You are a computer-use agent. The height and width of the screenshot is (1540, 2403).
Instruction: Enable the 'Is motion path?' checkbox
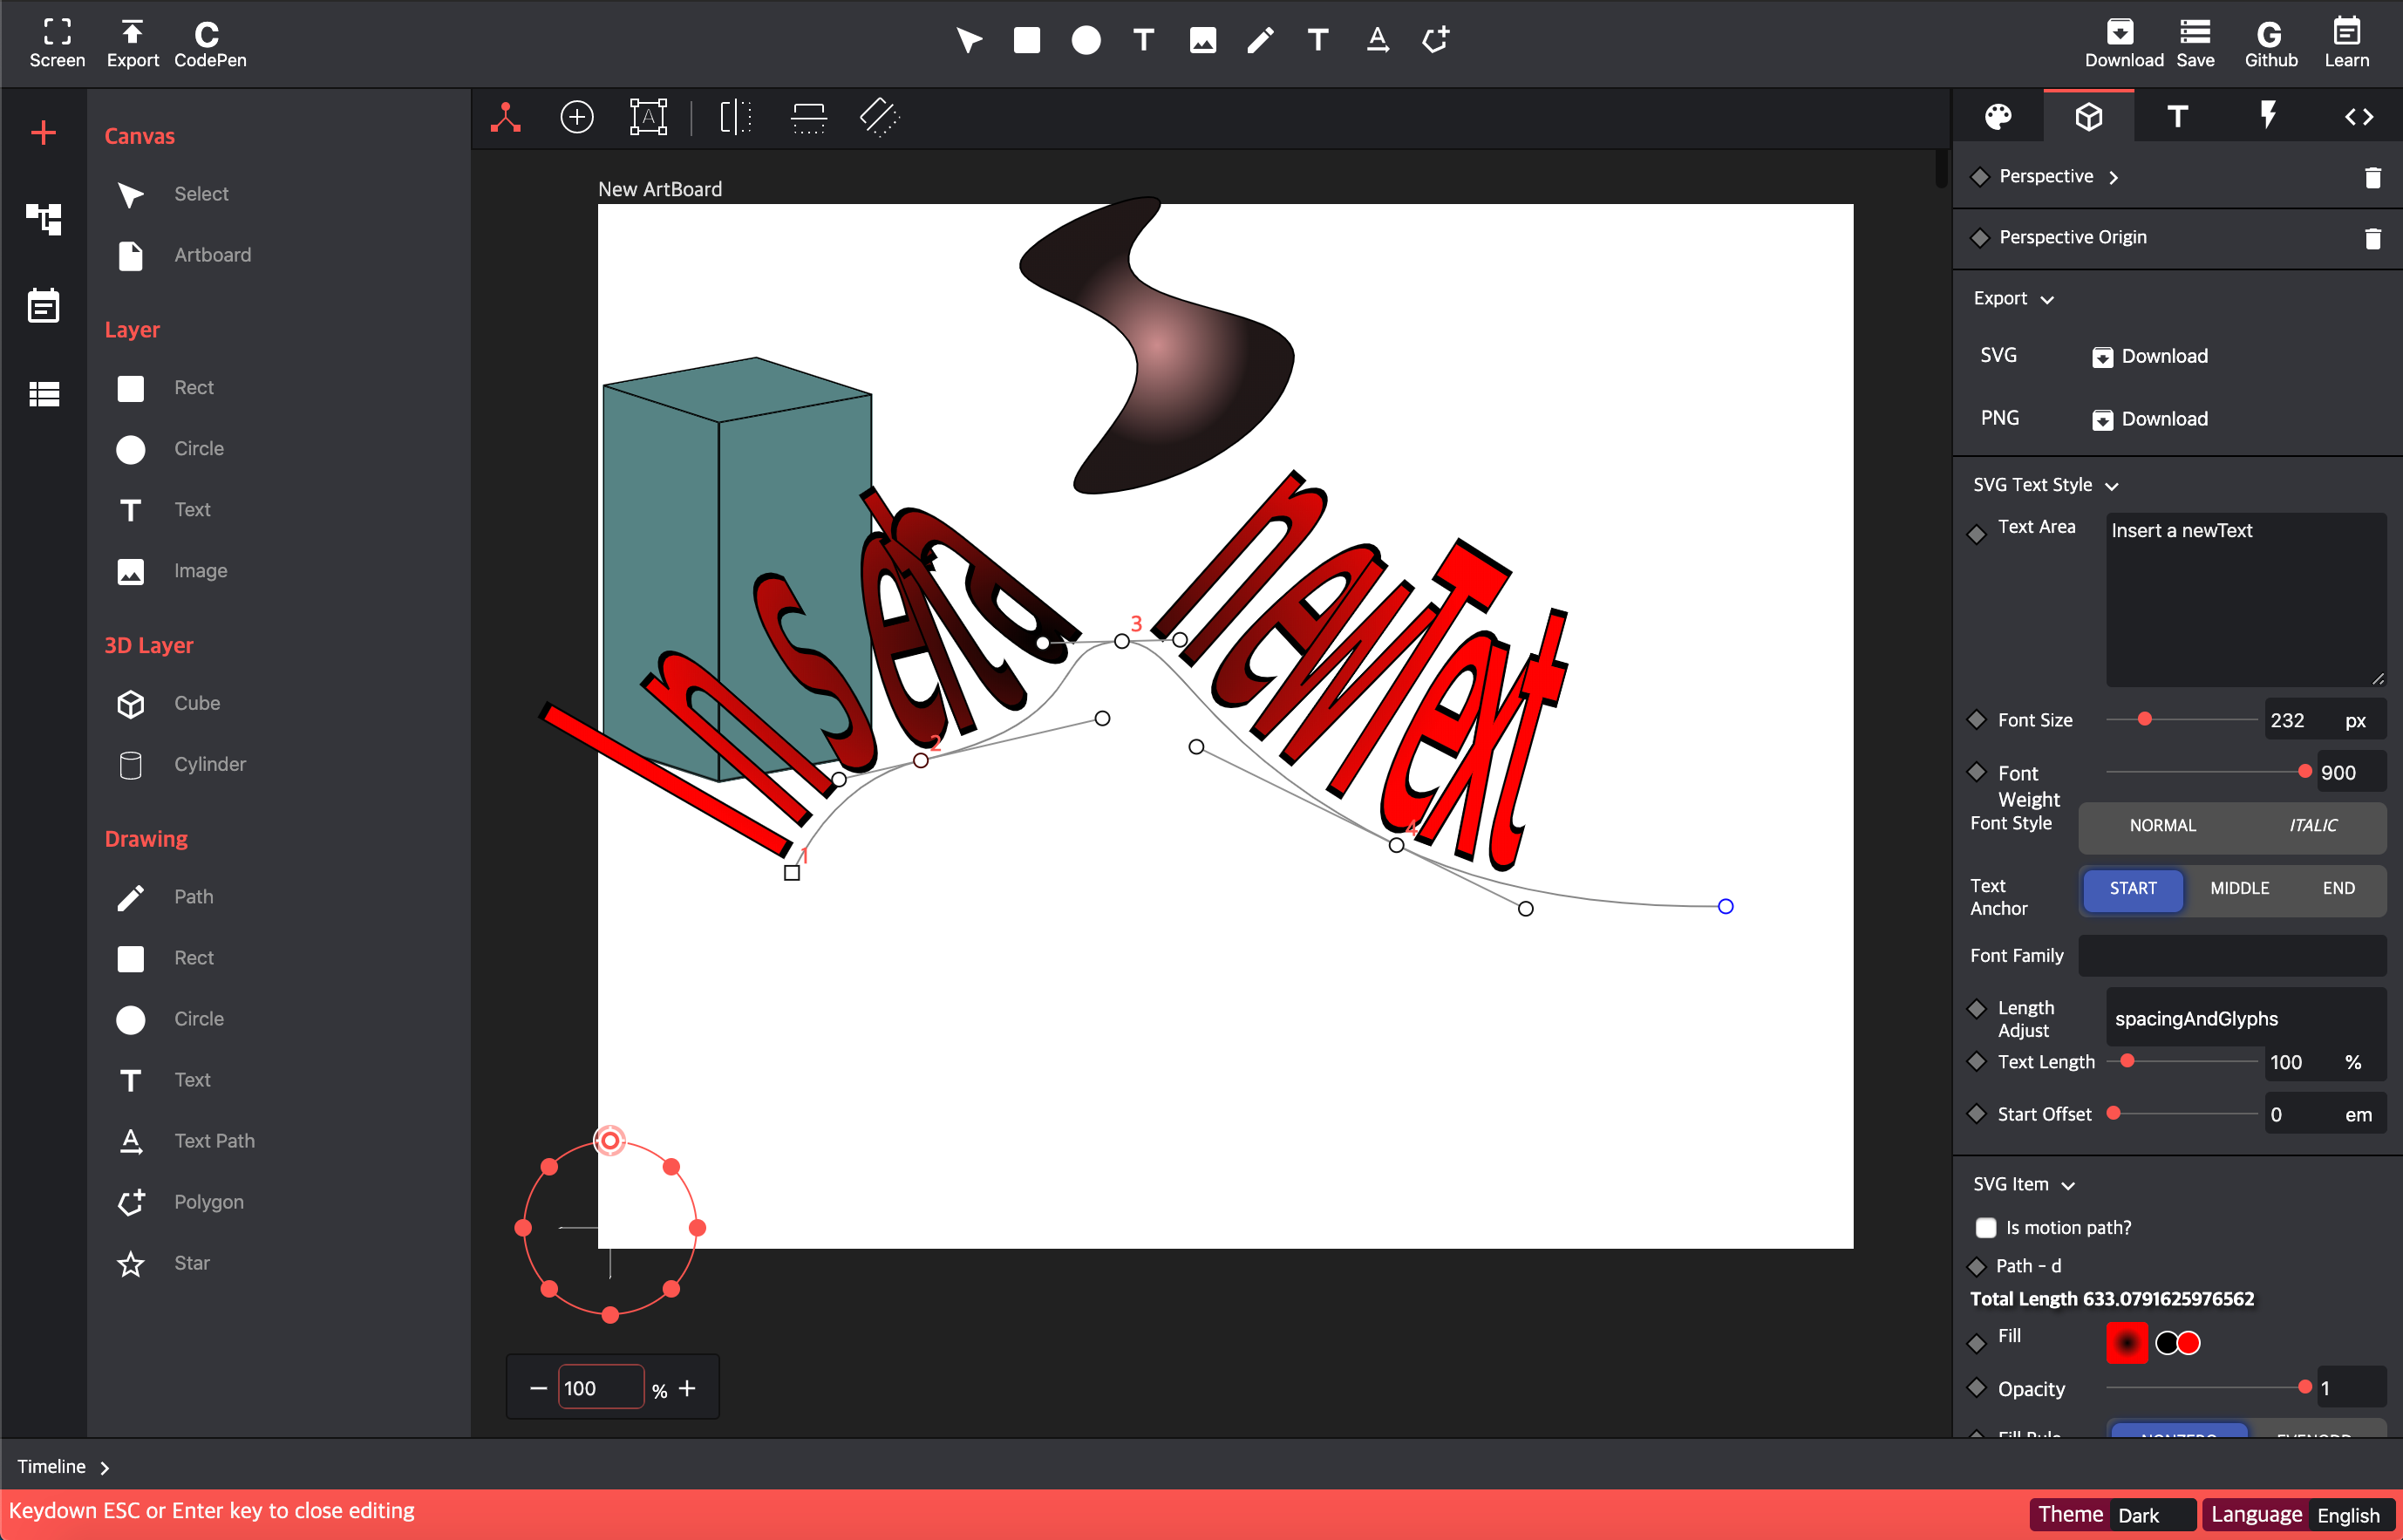coord(1985,1227)
